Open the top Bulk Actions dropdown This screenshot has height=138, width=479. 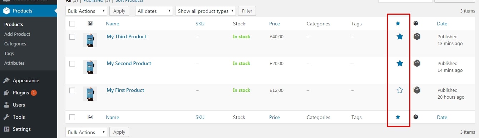(x=86, y=11)
